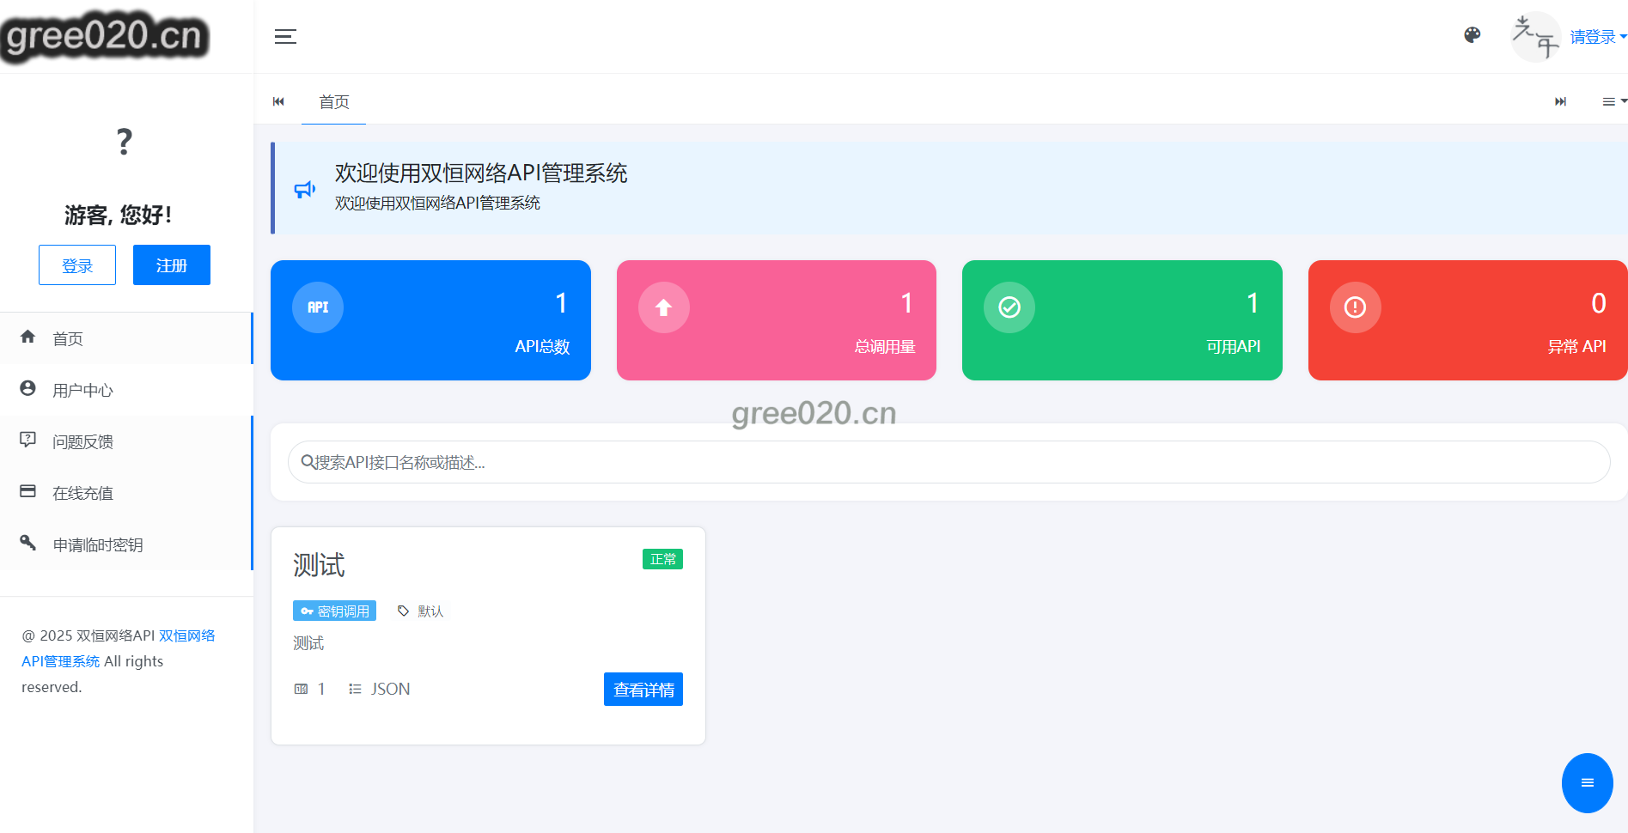Toggle the sidebar hamburger menu
1628x833 pixels.
coord(285,36)
